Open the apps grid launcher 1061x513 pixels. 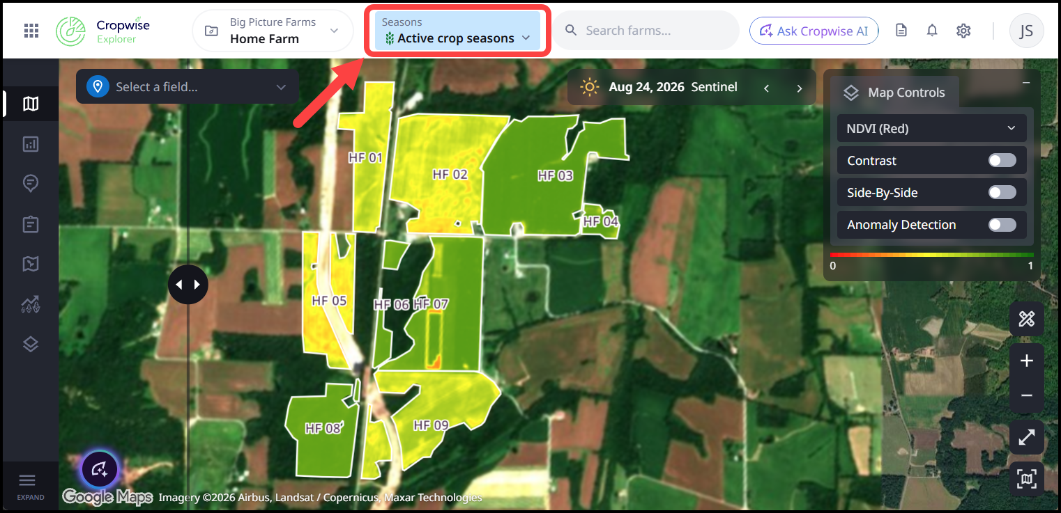pos(31,31)
